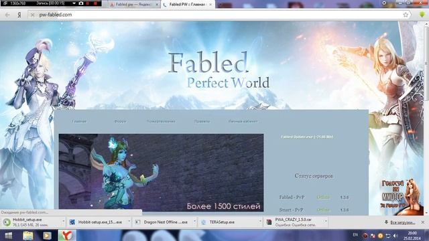The image size is (429, 241).
Task: Open the Главная menu item
Action: coord(79,121)
